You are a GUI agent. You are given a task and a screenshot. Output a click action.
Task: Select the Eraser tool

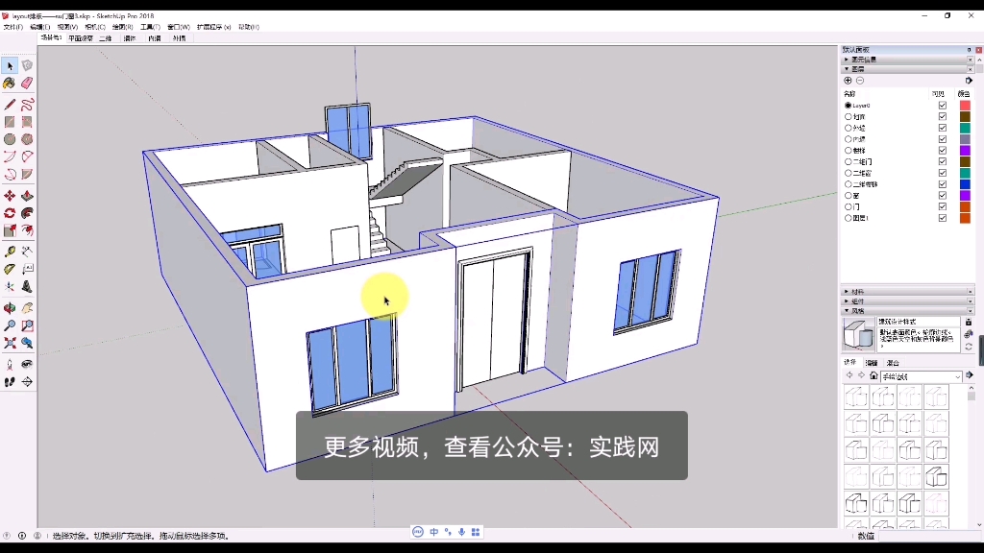coord(26,84)
